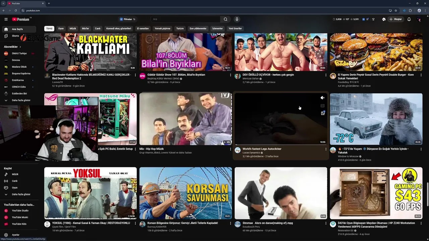429x241 pixels.
Task: Click the FoodieBoy channel avatar
Action: tap(333, 76)
